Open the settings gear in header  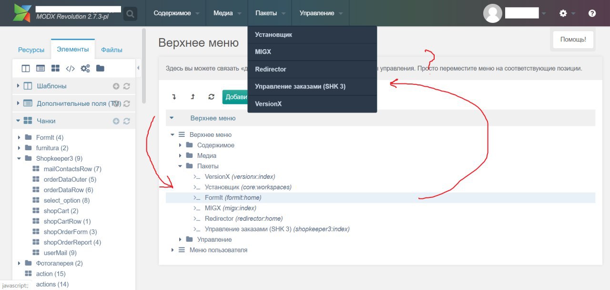pos(563,13)
